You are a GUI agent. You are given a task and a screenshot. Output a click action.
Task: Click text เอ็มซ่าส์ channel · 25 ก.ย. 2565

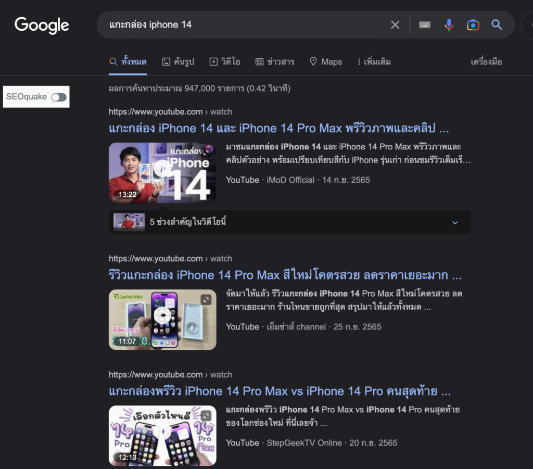pos(324,327)
